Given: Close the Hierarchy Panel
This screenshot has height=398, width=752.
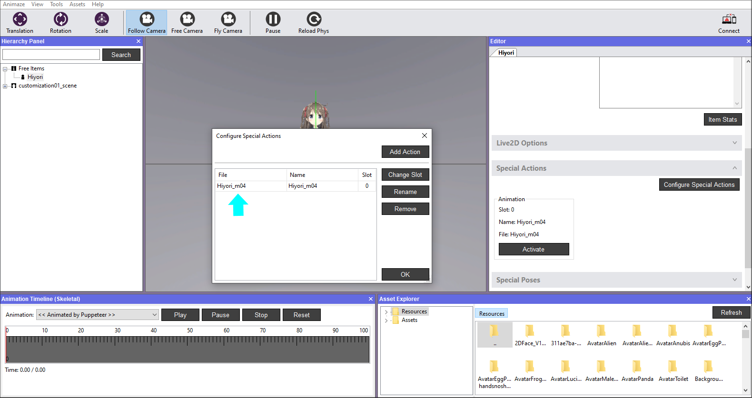Looking at the screenshot, I should point(139,41).
